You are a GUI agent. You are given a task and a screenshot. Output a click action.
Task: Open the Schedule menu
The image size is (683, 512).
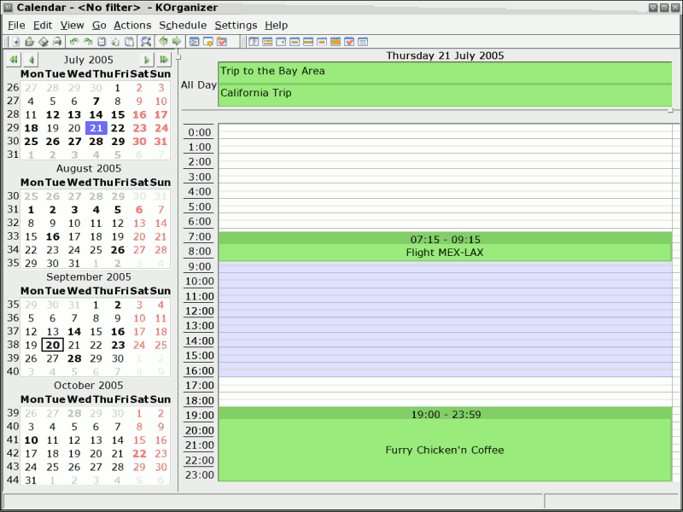coord(183,26)
